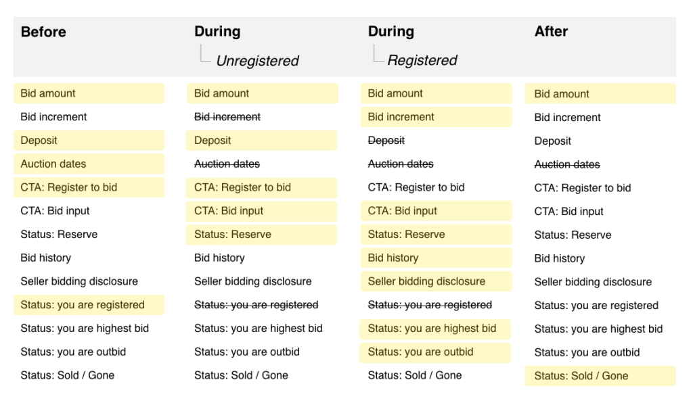The height and width of the screenshot is (403, 693).
Task: Click highlighted "Bid amount" in Before column
Action: click(x=48, y=93)
